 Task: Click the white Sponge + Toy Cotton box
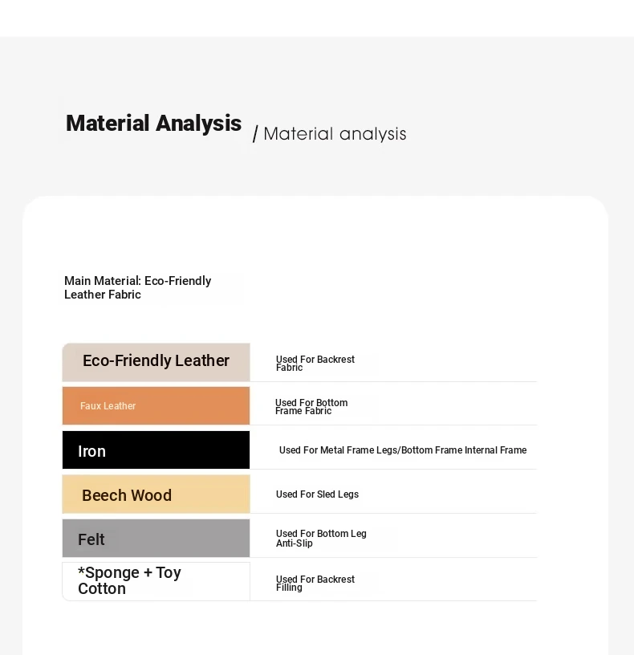pyautogui.click(x=156, y=581)
